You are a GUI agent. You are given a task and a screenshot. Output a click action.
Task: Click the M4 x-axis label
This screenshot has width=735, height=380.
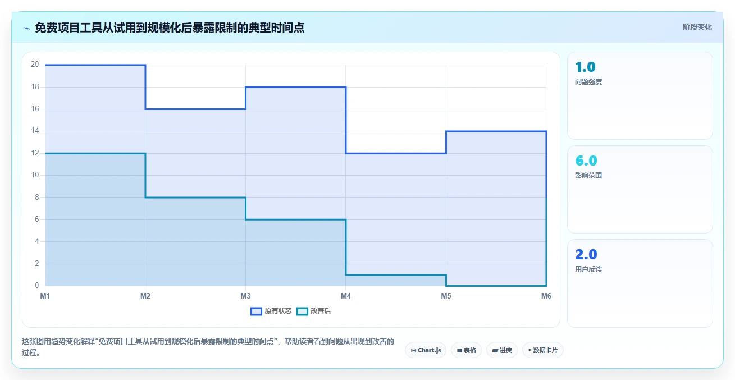click(346, 296)
